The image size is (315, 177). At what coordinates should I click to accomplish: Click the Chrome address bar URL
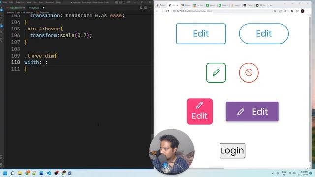point(194,11)
